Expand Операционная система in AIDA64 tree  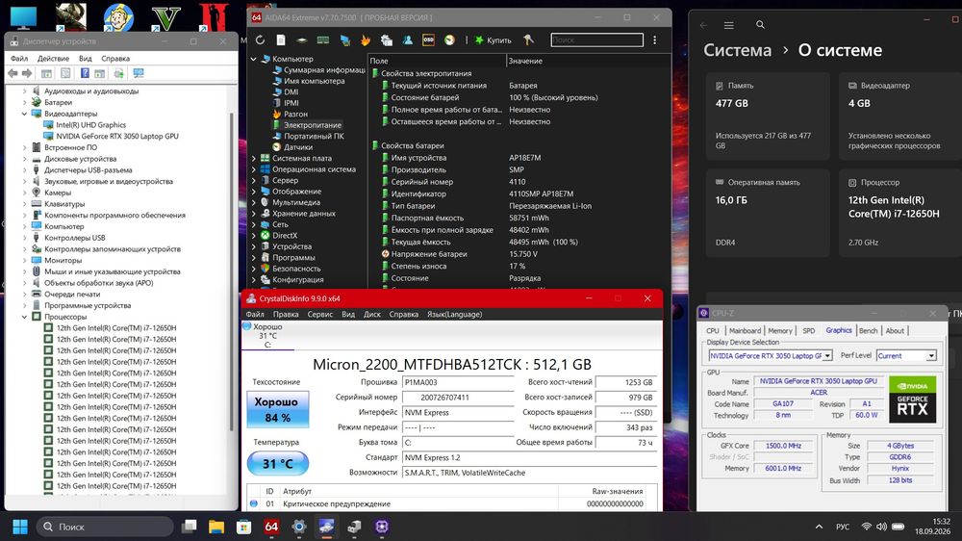(x=253, y=169)
